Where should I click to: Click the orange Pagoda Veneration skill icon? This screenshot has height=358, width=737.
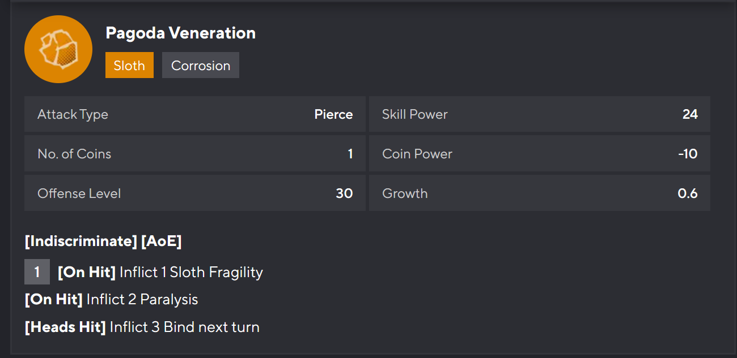(x=58, y=49)
